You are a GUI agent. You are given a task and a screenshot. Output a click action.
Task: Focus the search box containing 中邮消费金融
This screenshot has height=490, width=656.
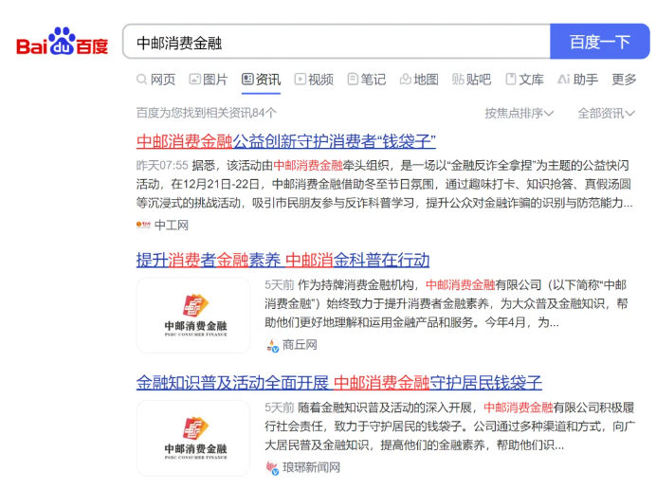coord(337,42)
